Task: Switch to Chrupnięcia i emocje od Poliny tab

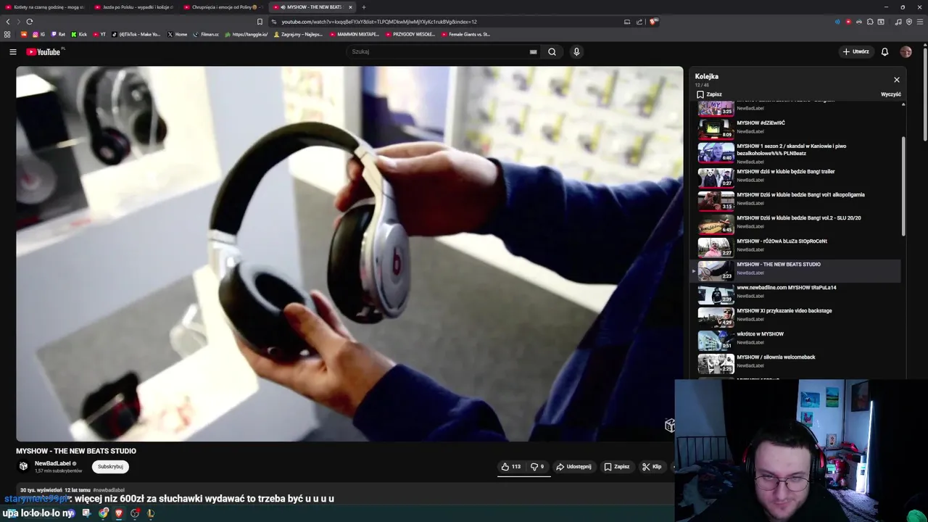Action: [223, 7]
